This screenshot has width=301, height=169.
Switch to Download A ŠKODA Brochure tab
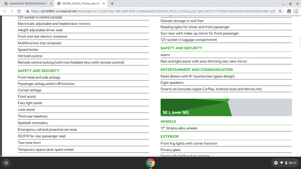coord(28,3)
